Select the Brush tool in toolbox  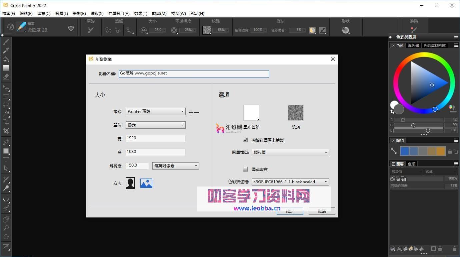(x=6, y=42)
